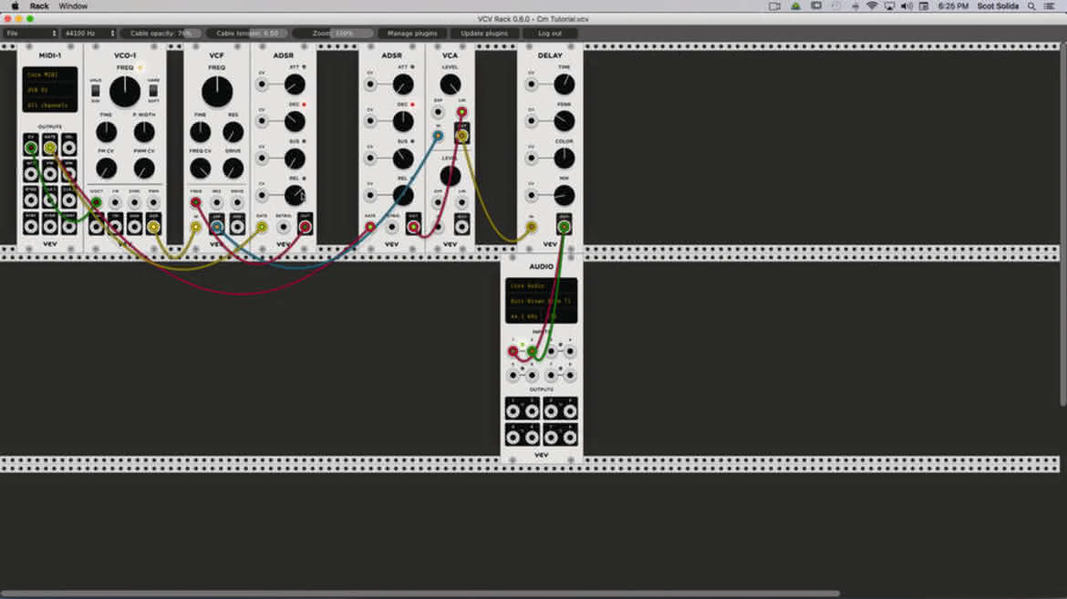Image resolution: width=1067 pixels, height=599 pixels.
Task: Toggle the VCO-1 ANLG/DIGI switch
Action: coord(95,90)
